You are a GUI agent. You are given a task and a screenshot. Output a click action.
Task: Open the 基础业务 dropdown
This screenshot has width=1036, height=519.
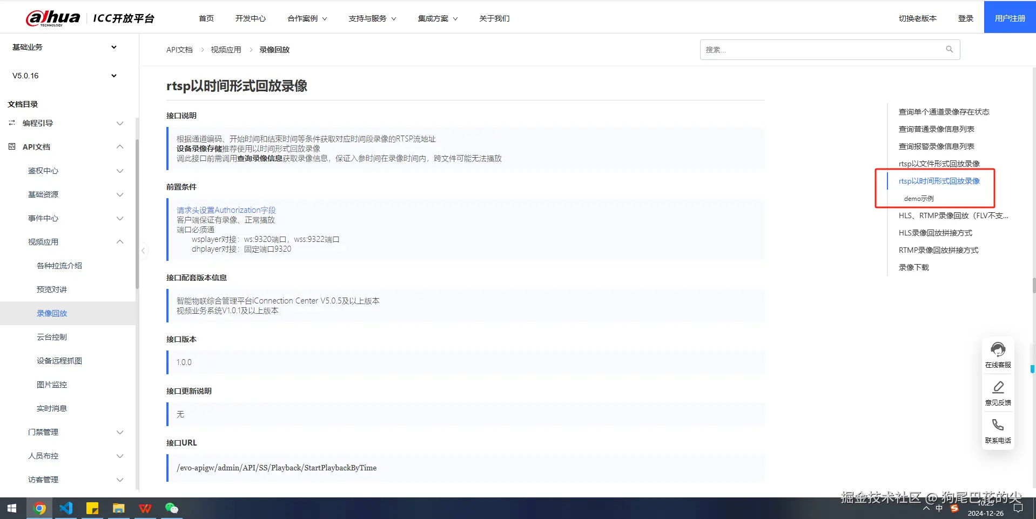[x=65, y=47]
